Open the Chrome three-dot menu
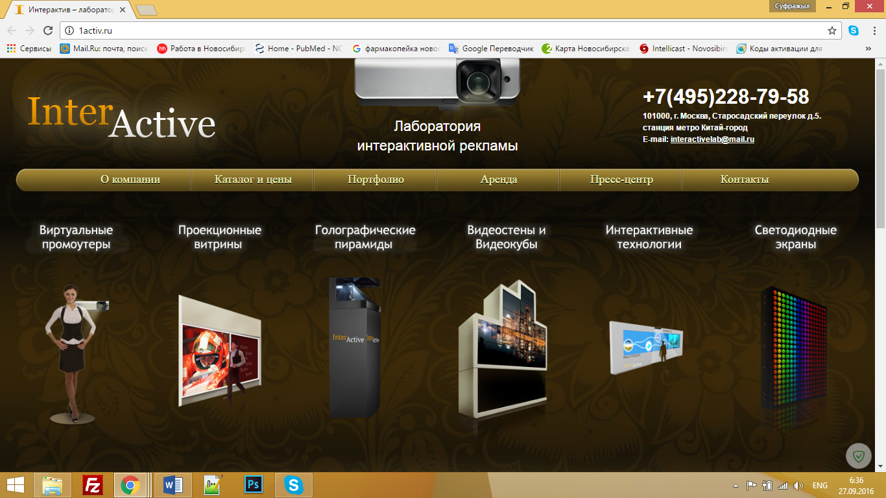 point(873,30)
